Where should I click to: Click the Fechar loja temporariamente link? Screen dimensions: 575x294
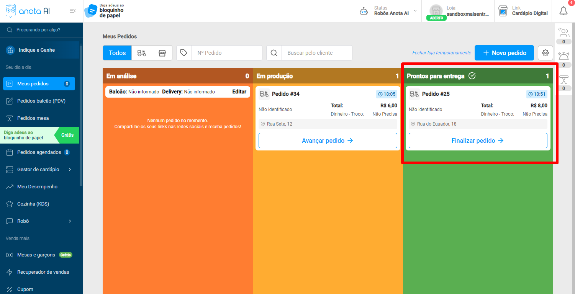[441, 53]
